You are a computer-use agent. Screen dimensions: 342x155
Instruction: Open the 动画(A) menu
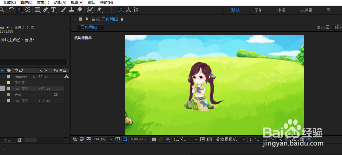[x=60, y=3]
